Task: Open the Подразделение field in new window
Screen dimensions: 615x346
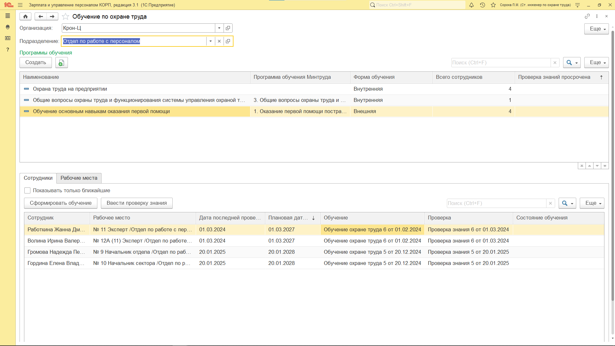Action: pos(228,41)
